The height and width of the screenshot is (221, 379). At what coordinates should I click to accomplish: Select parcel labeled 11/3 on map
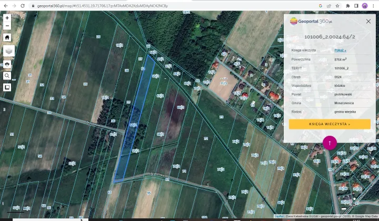[223, 83]
